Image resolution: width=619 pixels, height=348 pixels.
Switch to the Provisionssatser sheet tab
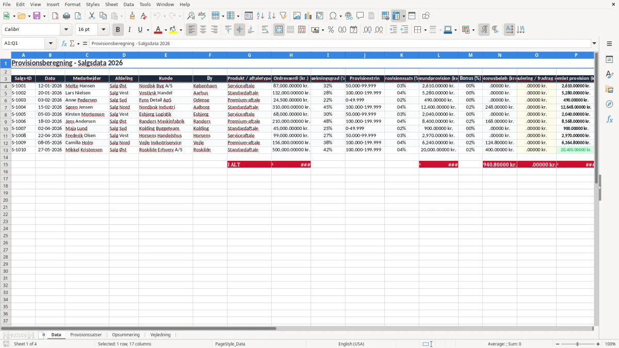click(86, 335)
